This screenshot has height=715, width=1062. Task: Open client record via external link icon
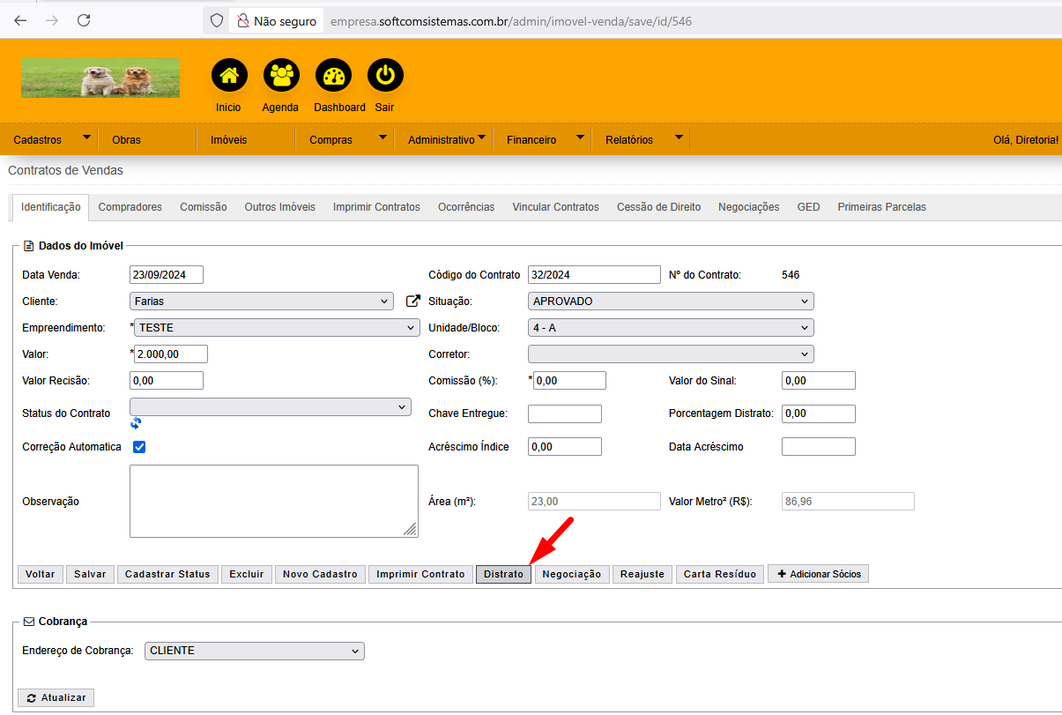click(412, 302)
